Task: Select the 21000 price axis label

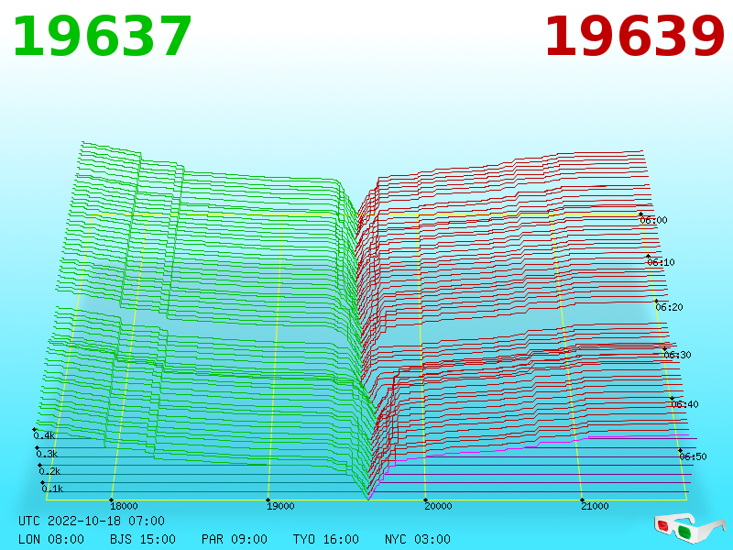Action: [x=595, y=506]
